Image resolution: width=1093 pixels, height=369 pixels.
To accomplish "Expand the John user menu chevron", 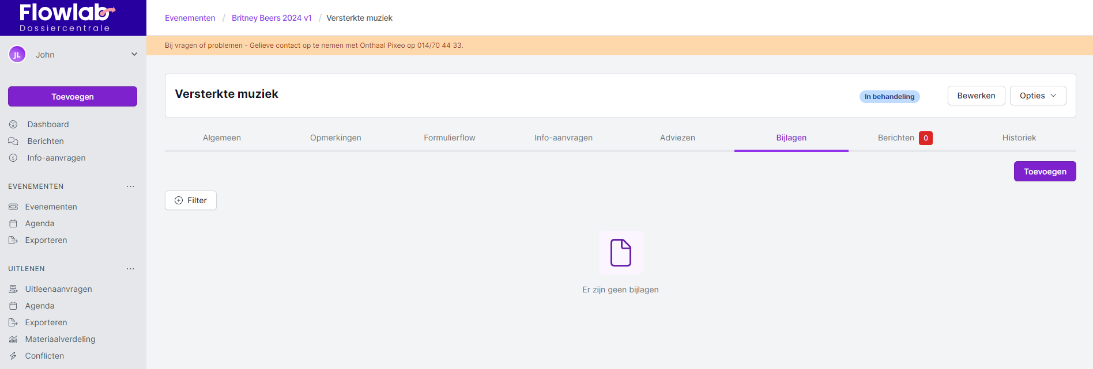I will click(134, 54).
